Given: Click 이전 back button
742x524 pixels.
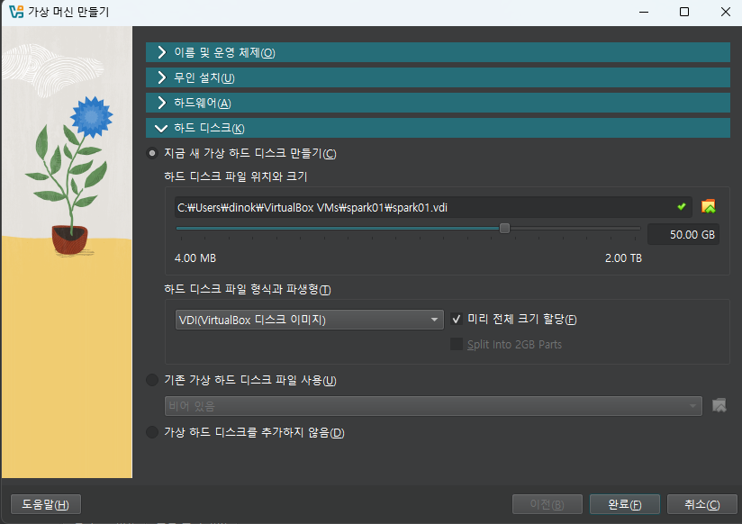Looking at the screenshot, I should tap(547, 504).
